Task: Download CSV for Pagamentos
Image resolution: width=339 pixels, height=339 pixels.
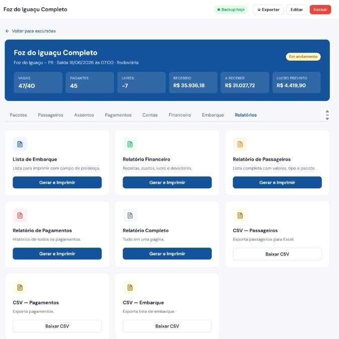Action: [57, 326]
